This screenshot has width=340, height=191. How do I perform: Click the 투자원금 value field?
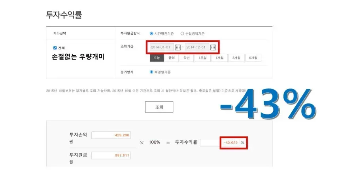[x=111, y=155]
